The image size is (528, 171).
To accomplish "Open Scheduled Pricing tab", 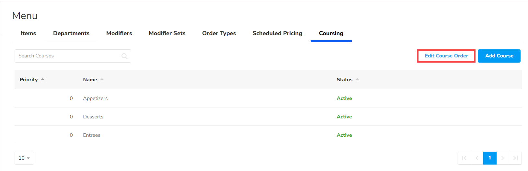I will 277,33.
